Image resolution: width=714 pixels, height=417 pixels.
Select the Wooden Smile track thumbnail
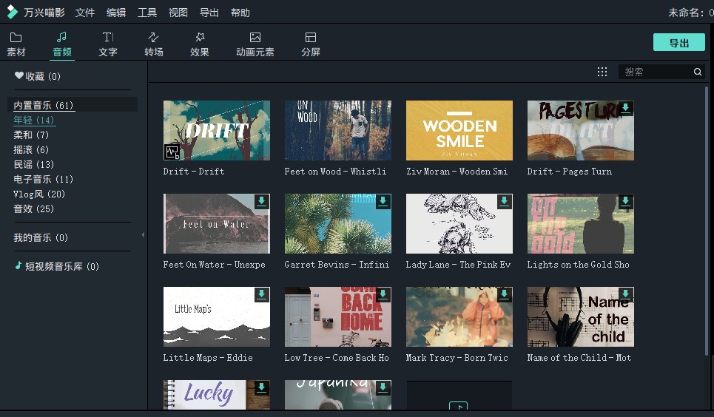[459, 130]
